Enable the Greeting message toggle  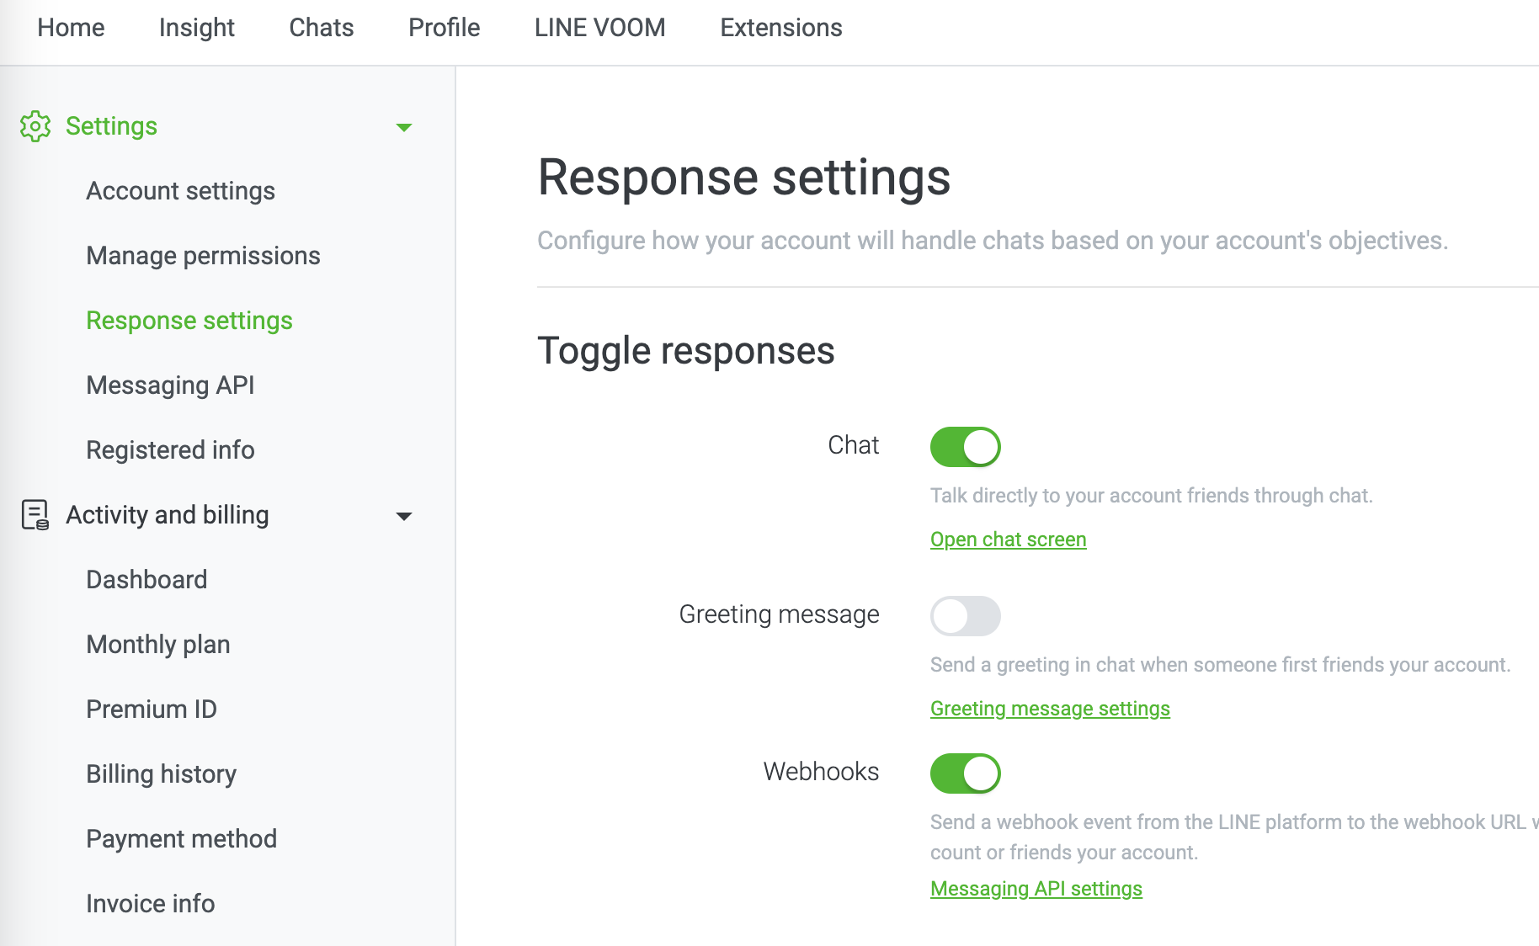(965, 616)
